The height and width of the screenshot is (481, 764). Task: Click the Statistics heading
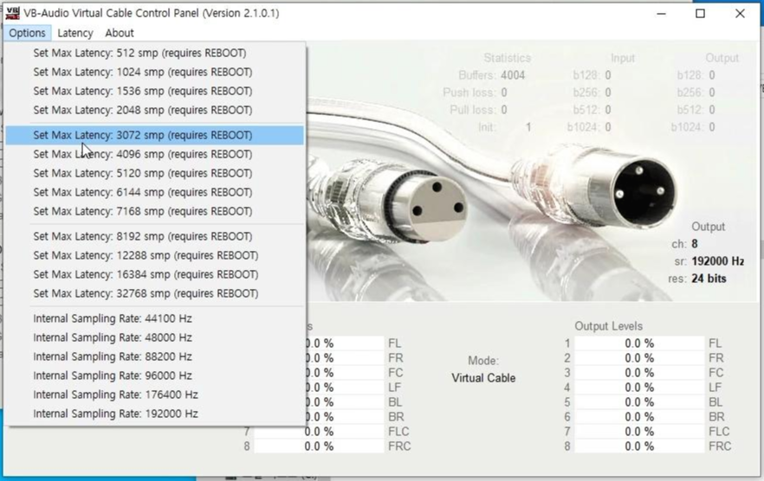(x=508, y=58)
